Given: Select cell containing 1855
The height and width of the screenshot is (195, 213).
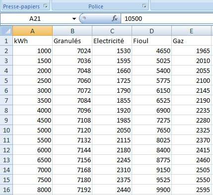Looking at the screenshot, I should [x=112, y=100].
